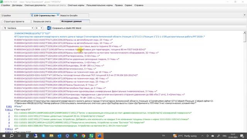Open the Правка menu
247x139 pixels.
(x=118, y=5)
